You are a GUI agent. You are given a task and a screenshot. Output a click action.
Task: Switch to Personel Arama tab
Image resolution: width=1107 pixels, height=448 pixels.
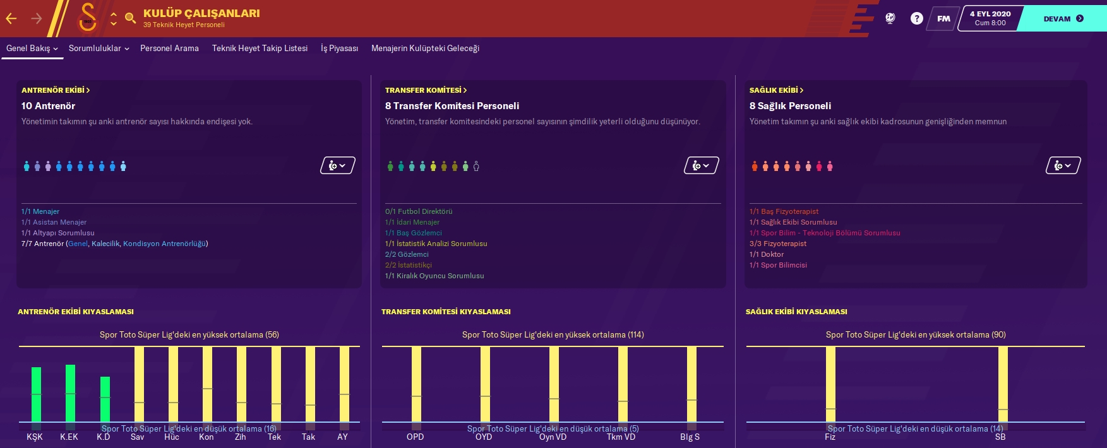coord(169,49)
